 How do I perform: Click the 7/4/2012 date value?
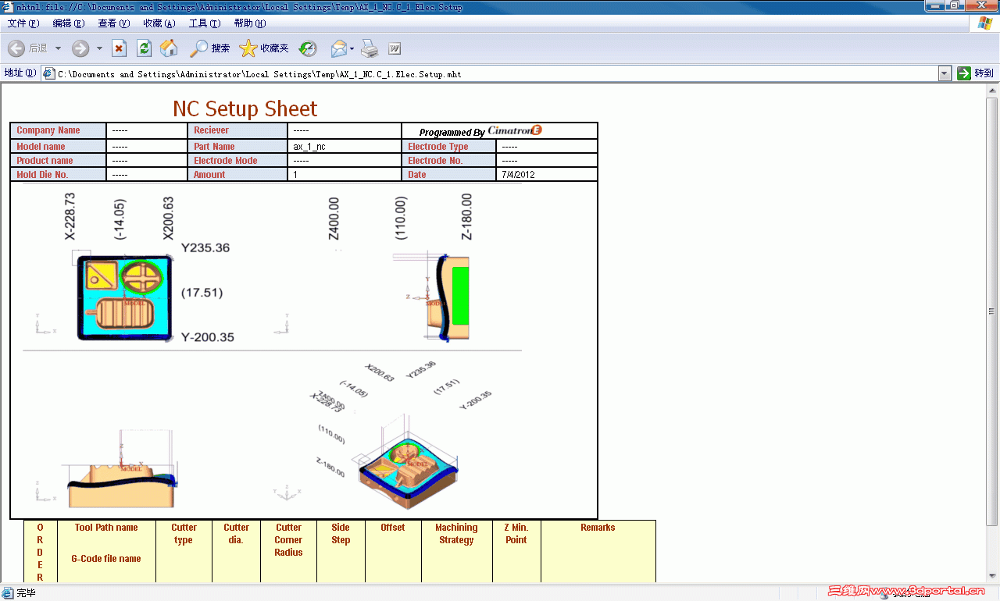click(518, 175)
